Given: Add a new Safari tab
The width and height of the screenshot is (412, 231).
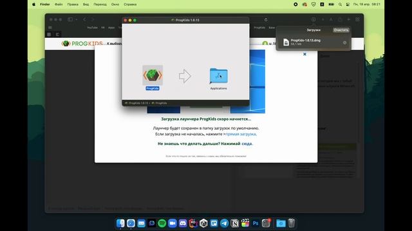Looking at the screenshot, I should tap(349, 19).
